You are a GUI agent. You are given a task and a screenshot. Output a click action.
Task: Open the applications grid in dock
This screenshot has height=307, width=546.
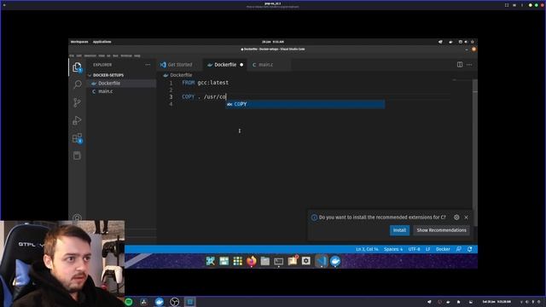coord(238,261)
